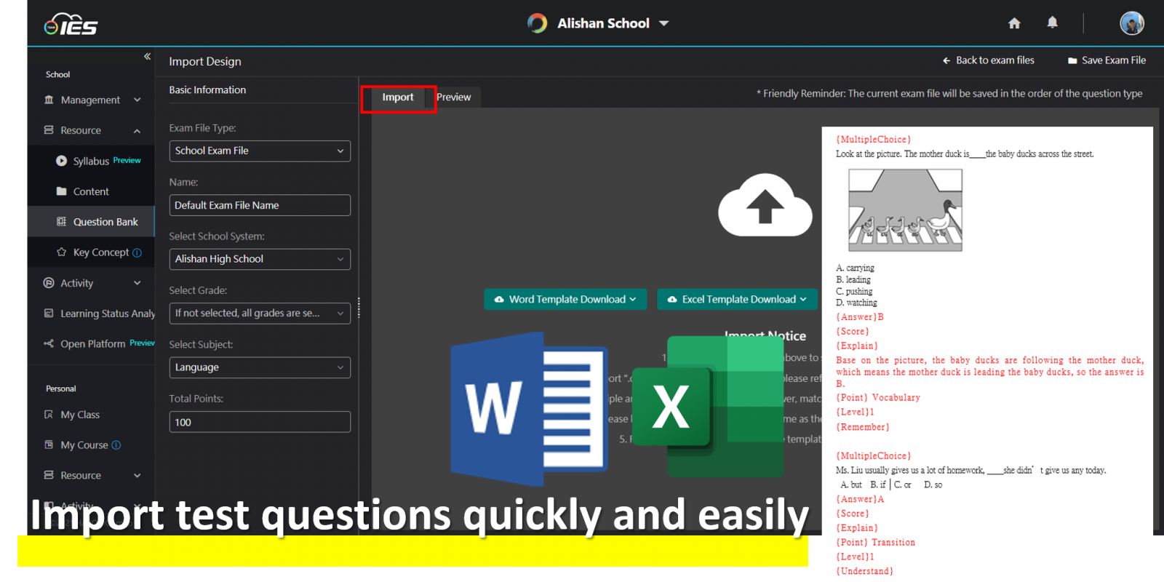Click the Content folder icon
This screenshot has height=582, width=1164.
coord(62,191)
